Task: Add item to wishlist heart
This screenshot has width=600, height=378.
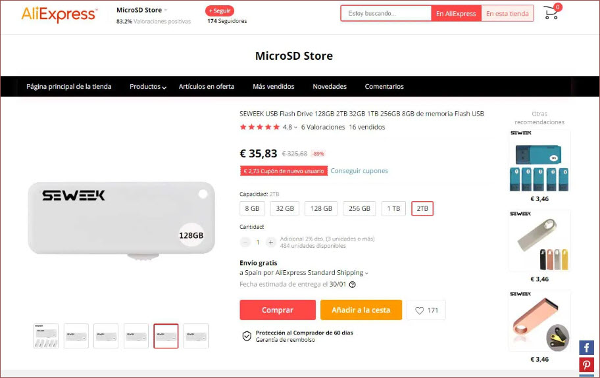Action: [426, 310]
